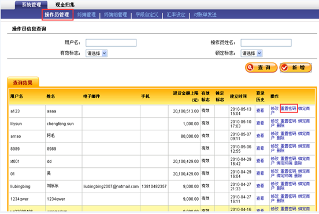
Task: Click 查看 in the liubingbing row
Action: [260, 186]
